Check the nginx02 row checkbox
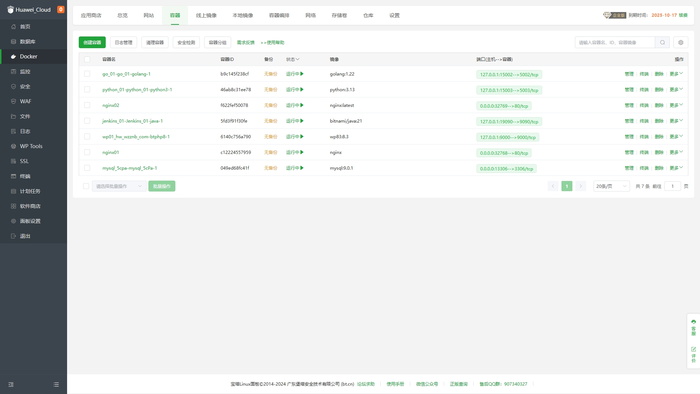700x394 pixels. [87, 105]
